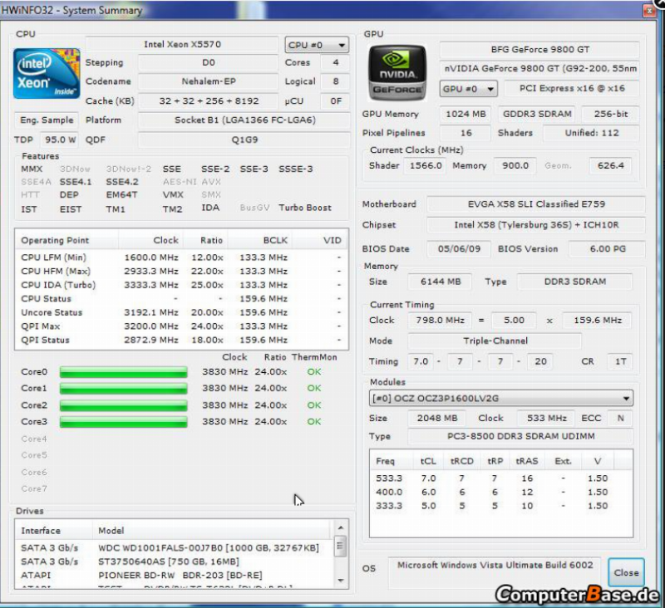The width and height of the screenshot is (665, 608).
Task: Select the QPI Status row
Action: (181, 341)
